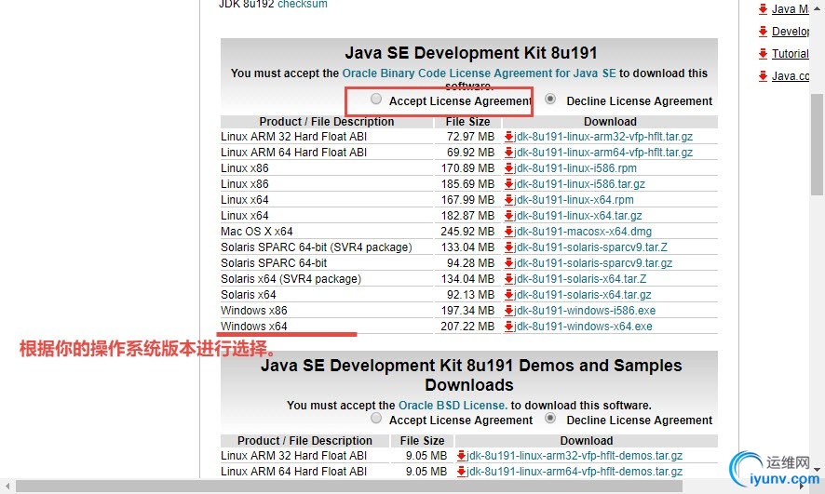The image size is (825, 494).
Task: Click red download arrow for linux-arm64 JDK
Action: (508, 153)
